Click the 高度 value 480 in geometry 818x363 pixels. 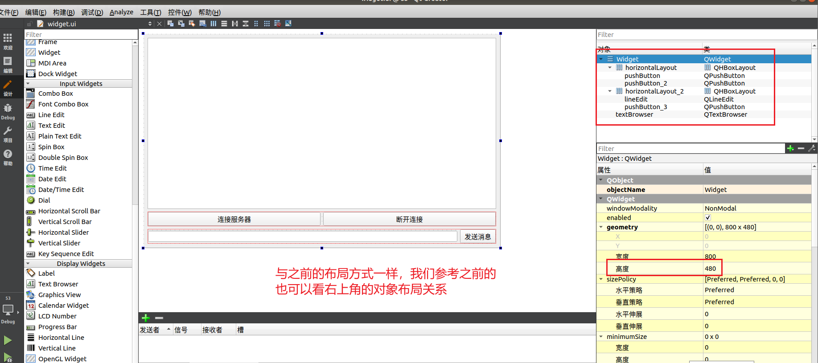[710, 269]
